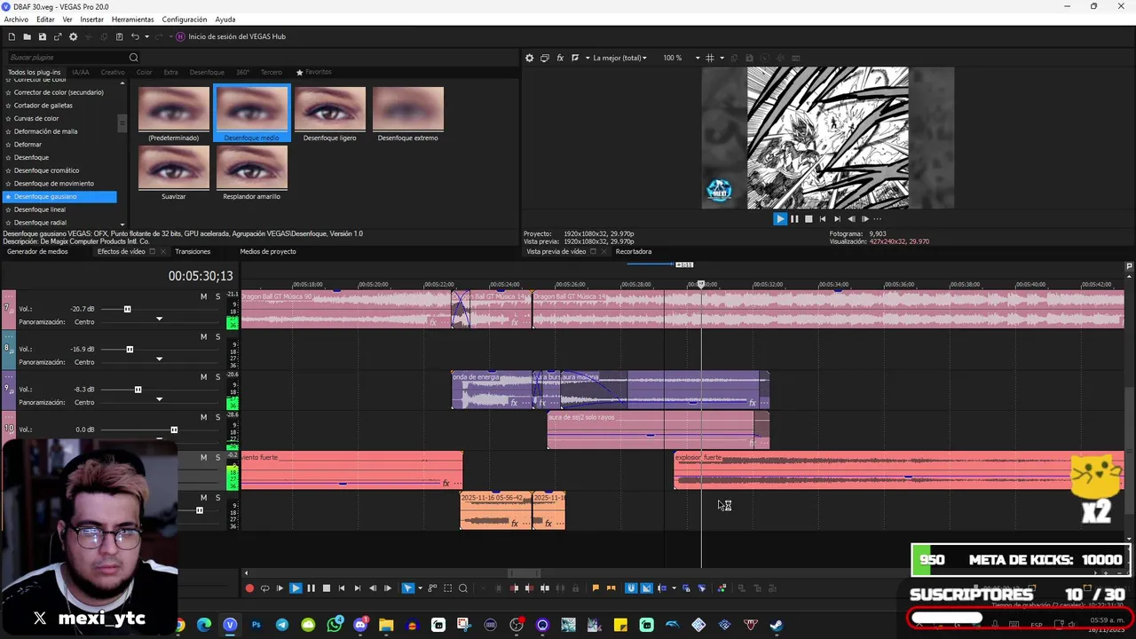Open split preview dropdown arrow
This screenshot has height=639, width=1136.
588,58
